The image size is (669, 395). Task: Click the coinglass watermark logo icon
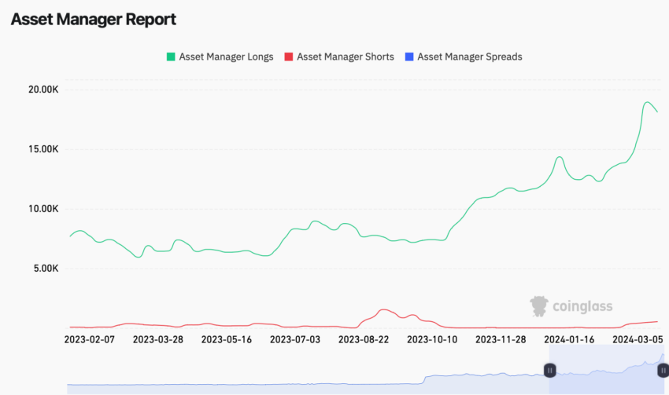click(x=539, y=306)
